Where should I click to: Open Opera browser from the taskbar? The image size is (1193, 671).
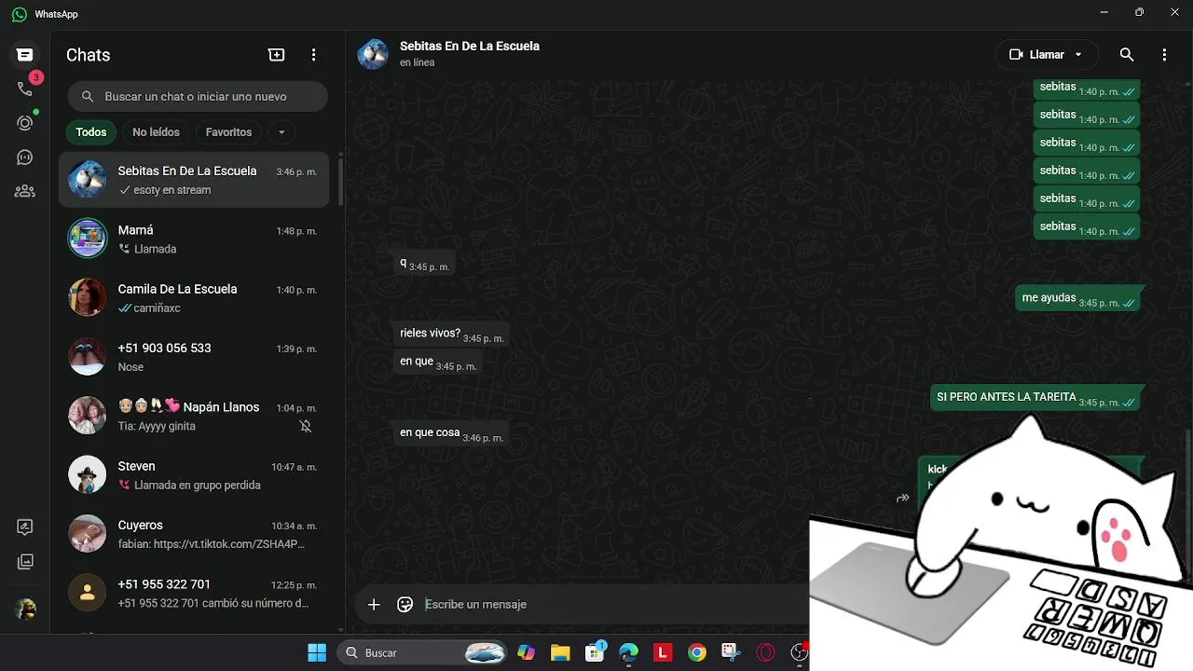click(x=765, y=652)
